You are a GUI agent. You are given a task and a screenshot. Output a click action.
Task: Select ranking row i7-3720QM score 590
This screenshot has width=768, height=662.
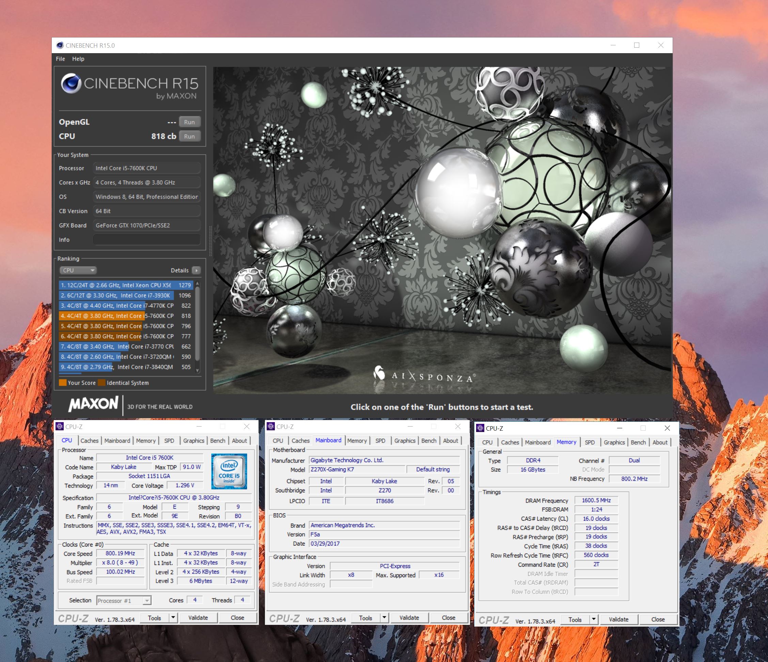(126, 357)
